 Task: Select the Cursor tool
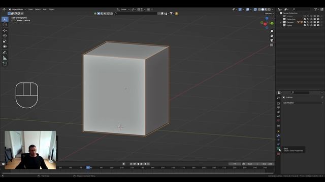(5, 25)
